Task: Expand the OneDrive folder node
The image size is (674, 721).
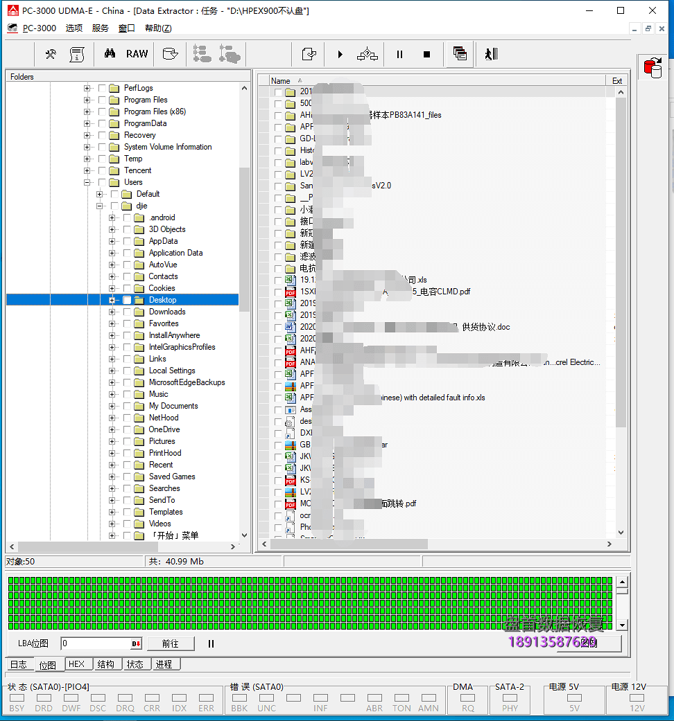Action: coord(112,429)
